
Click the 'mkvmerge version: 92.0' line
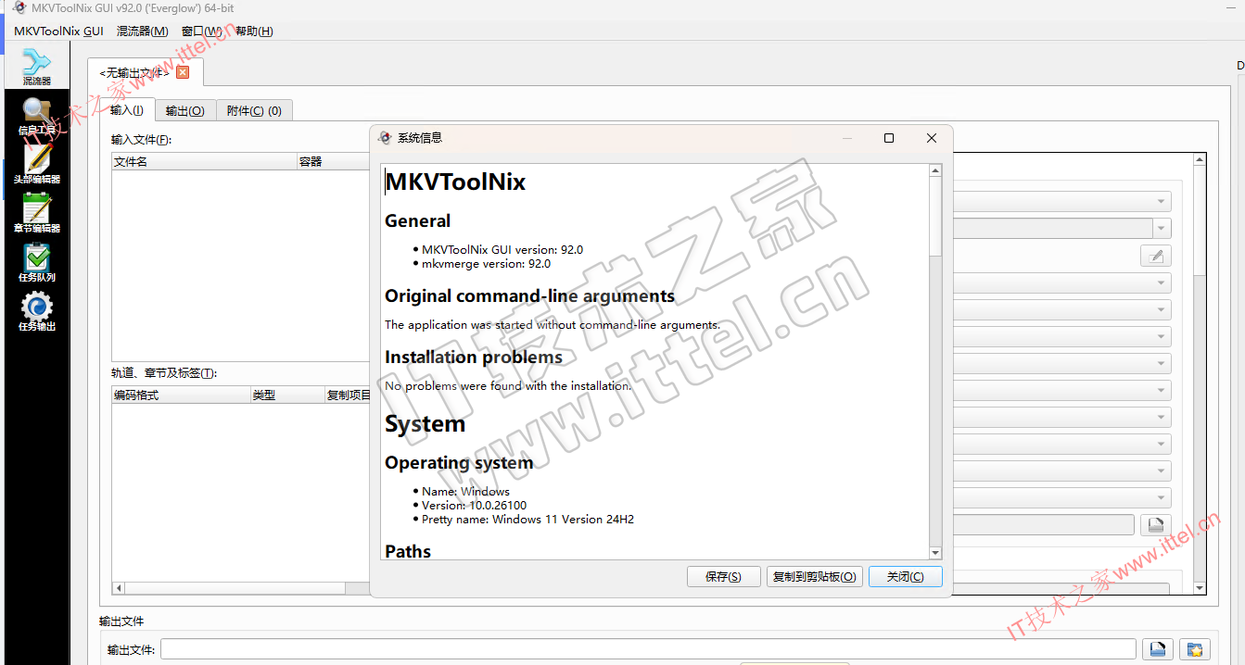tap(486, 263)
